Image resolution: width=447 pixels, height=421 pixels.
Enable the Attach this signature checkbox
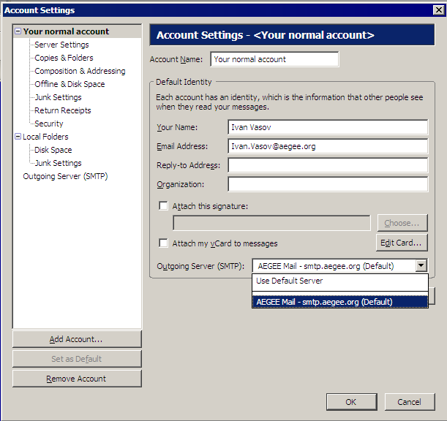point(163,205)
